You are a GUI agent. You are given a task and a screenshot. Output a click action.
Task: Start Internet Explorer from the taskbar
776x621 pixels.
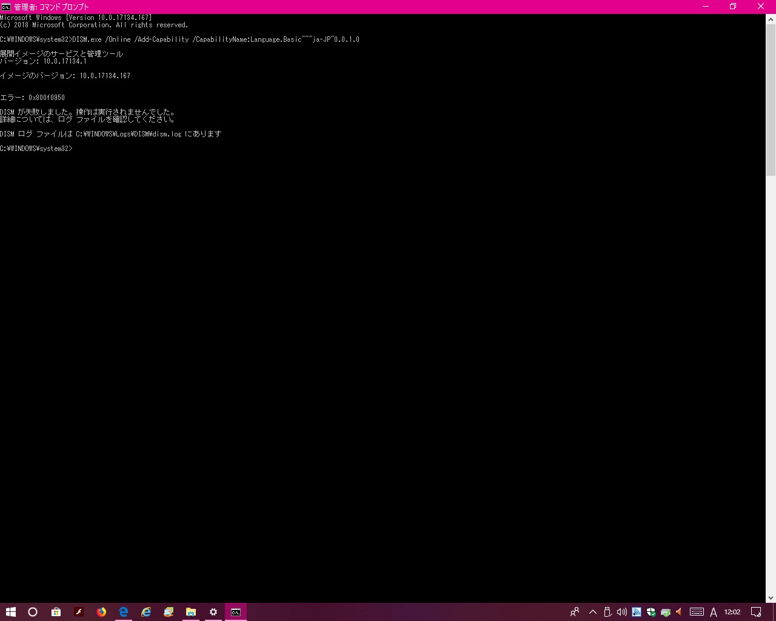(x=146, y=611)
